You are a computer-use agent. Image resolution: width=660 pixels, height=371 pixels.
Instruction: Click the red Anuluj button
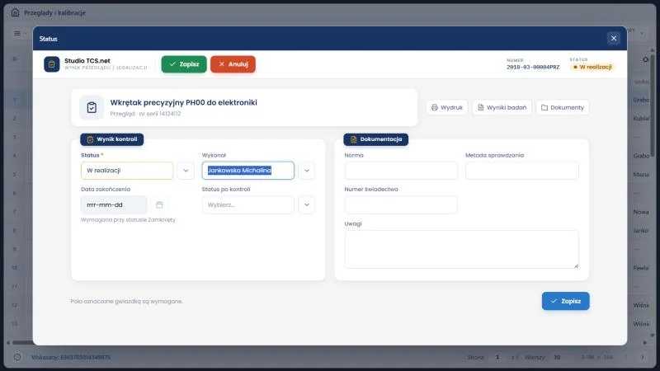pos(233,64)
